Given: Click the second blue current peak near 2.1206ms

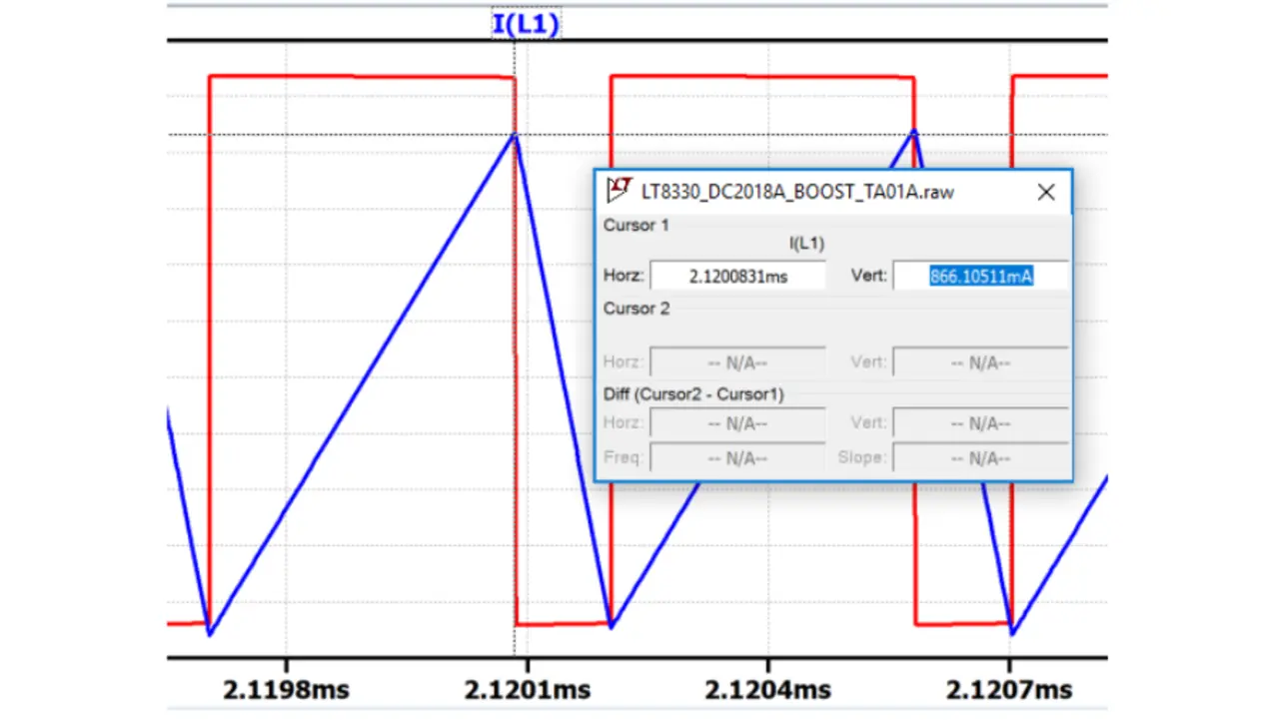Looking at the screenshot, I should click(913, 132).
